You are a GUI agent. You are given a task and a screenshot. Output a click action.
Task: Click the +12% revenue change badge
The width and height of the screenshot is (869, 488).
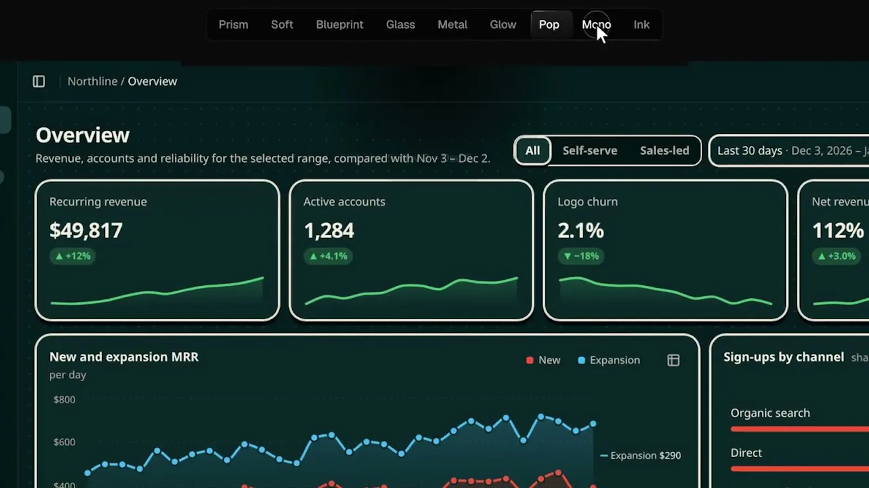[x=73, y=256]
